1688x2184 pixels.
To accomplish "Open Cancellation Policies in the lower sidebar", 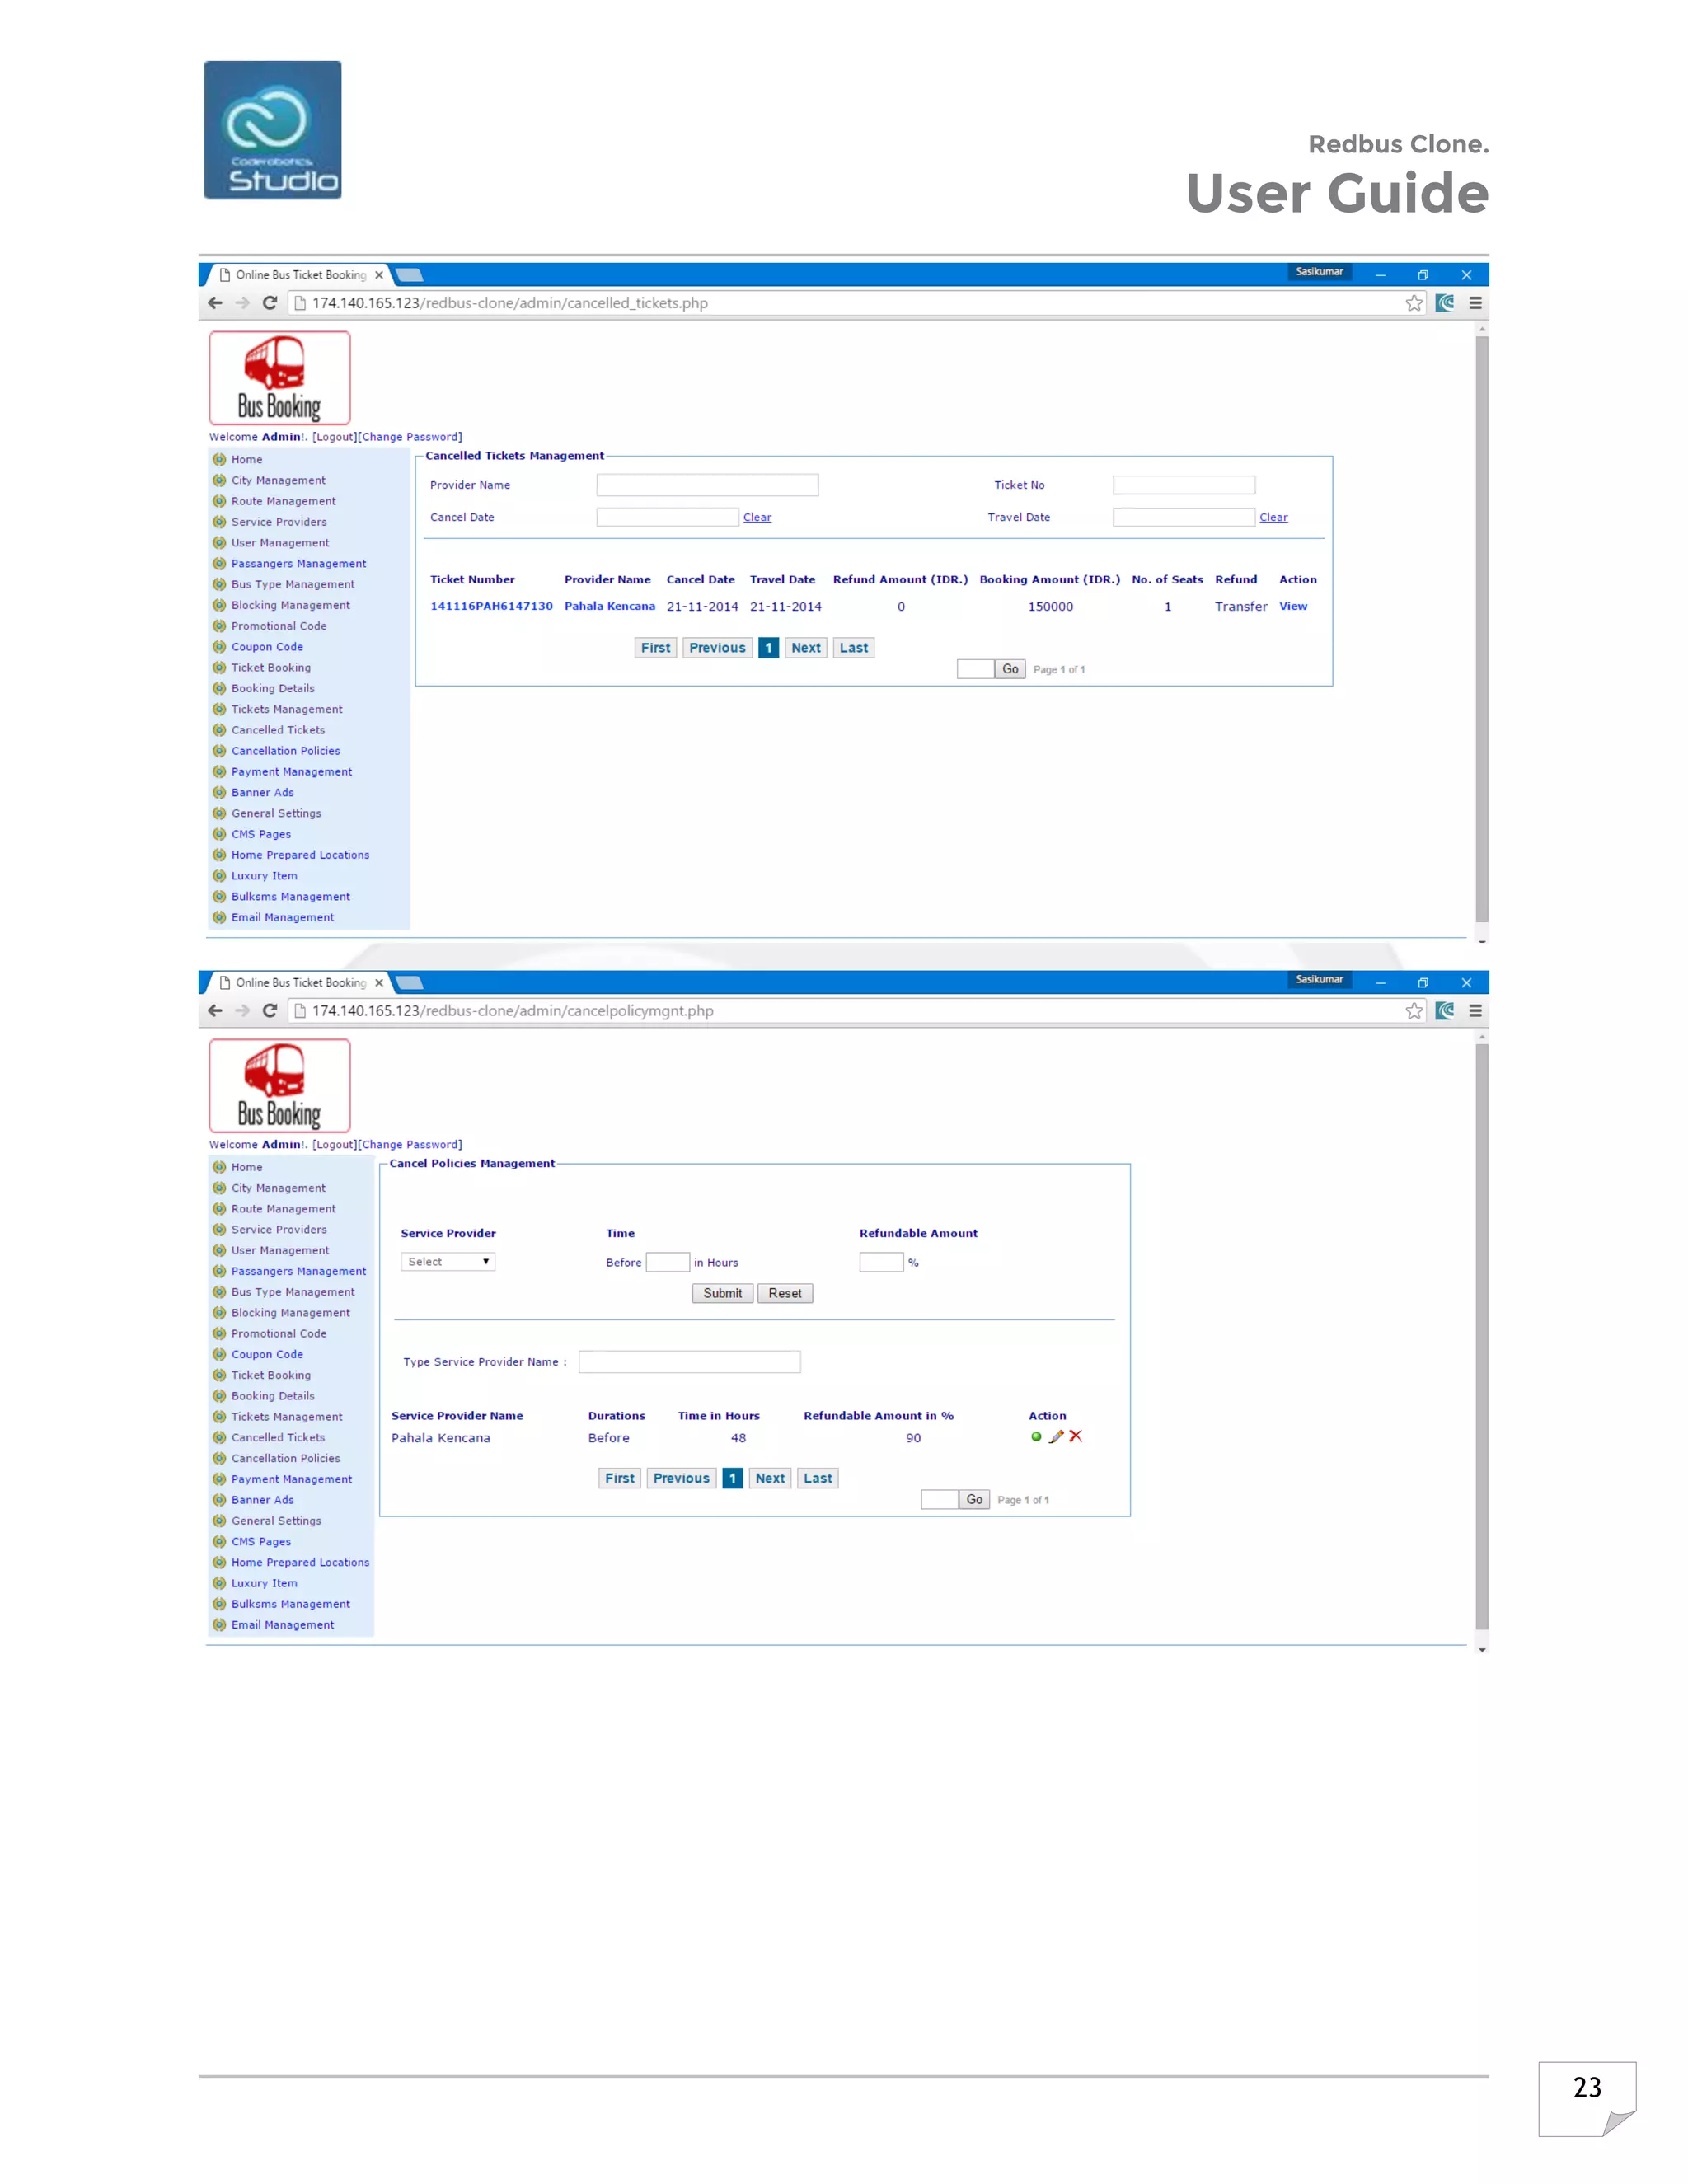I will (x=286, y=1459).
